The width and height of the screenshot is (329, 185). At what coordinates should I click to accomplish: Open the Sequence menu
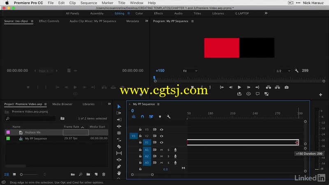pos(88,3)
